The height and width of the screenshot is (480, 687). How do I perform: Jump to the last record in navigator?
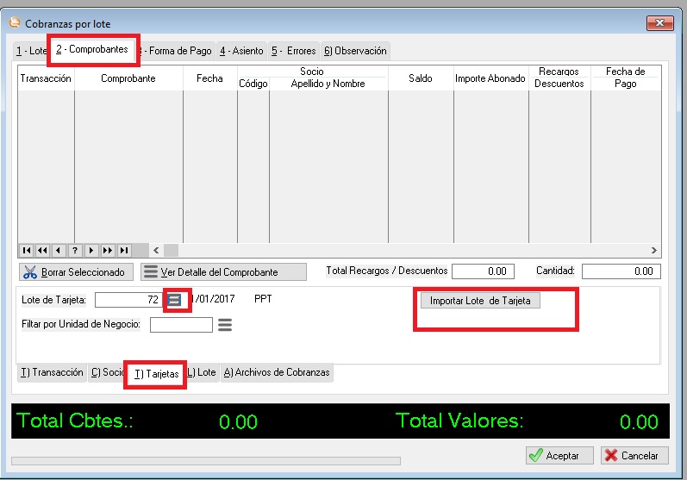tap(124, 250)
